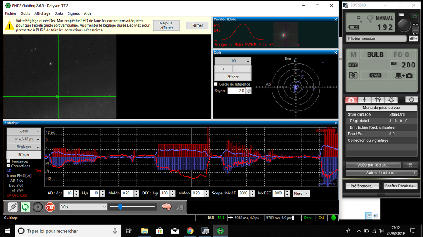Enable the Tendances checkbox

click(8, 162)
